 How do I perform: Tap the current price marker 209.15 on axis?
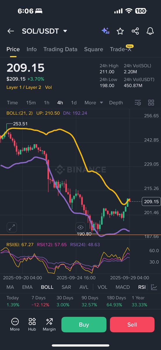coord(151,202)
